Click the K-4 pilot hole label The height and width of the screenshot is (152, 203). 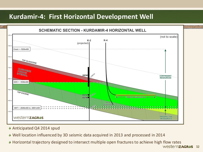point(108,104)
